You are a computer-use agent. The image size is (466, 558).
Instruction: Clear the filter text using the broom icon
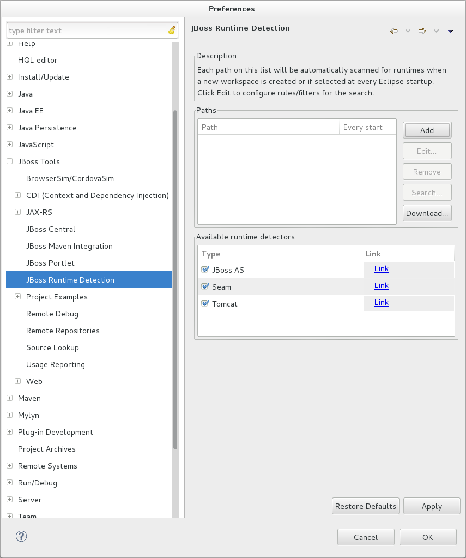pyautogui.click(x=171, y=30)
